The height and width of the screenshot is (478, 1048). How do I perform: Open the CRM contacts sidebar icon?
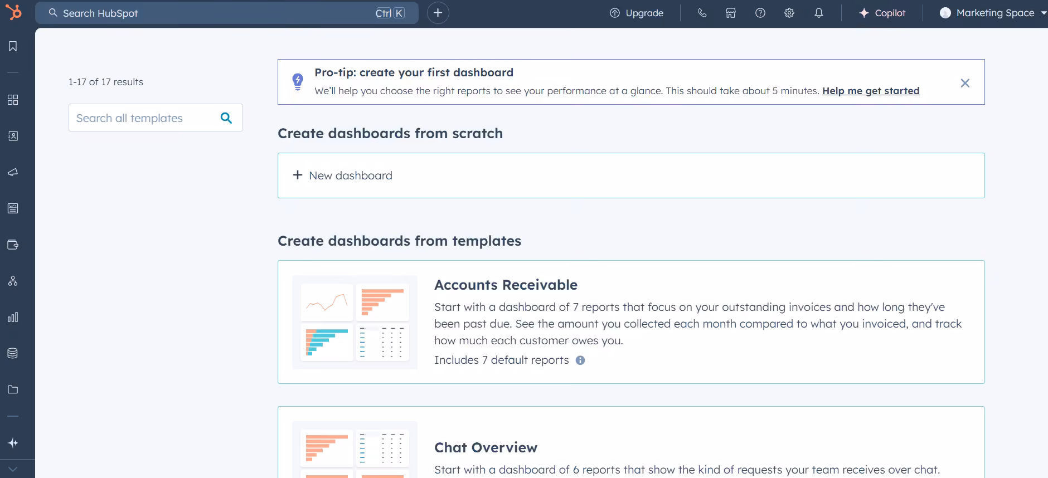[13, 136]
